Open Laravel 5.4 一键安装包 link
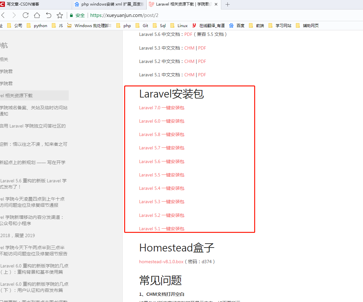The height and width of the screenshot is (302, 363). 162,189
